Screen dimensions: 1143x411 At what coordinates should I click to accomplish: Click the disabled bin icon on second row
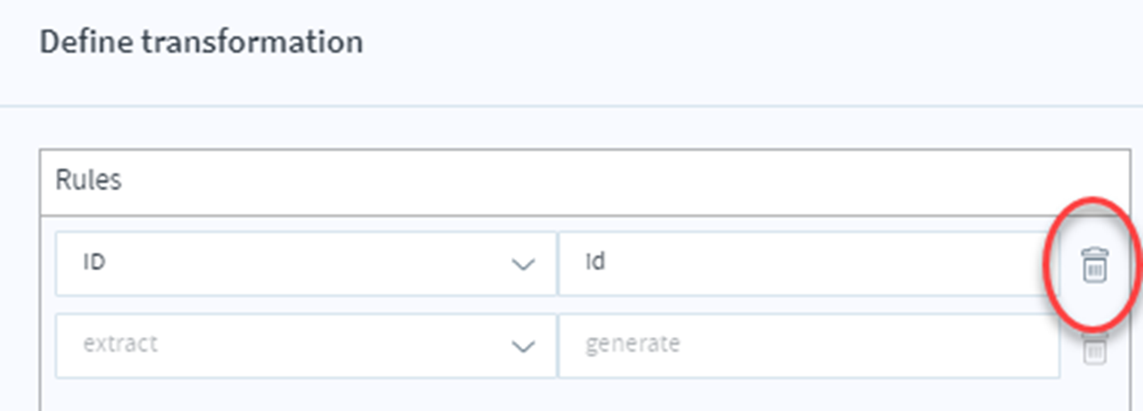1094,348
